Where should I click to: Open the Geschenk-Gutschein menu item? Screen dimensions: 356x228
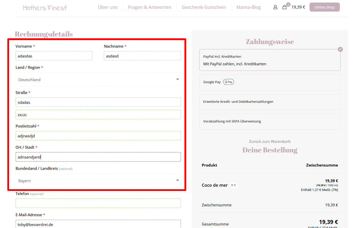click(204, 7)
